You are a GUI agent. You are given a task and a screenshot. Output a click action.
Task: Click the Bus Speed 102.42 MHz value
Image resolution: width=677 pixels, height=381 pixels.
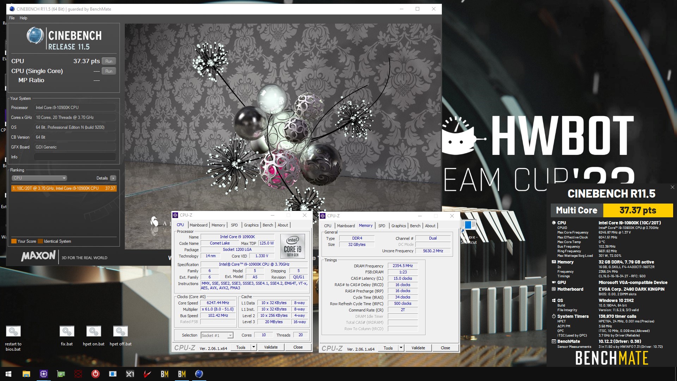(x=218, y=316)
